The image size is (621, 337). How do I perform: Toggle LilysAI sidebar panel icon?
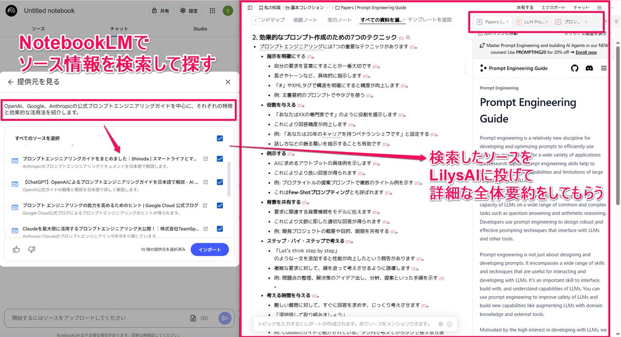coord(250,8)
